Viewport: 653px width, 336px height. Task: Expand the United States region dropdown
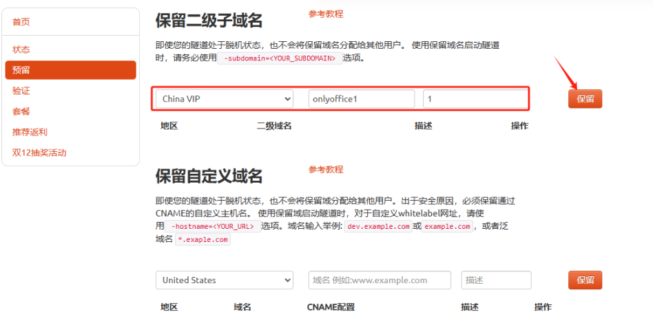(x=224, y=280)
